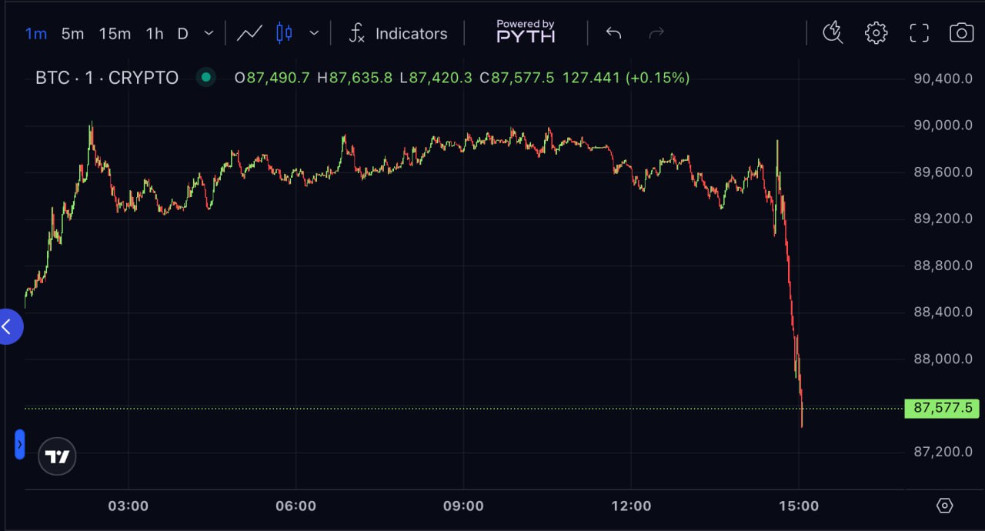Select the candlestick chart style icon
The height and width of the screenshot is (531, 985).
[284, 33]
